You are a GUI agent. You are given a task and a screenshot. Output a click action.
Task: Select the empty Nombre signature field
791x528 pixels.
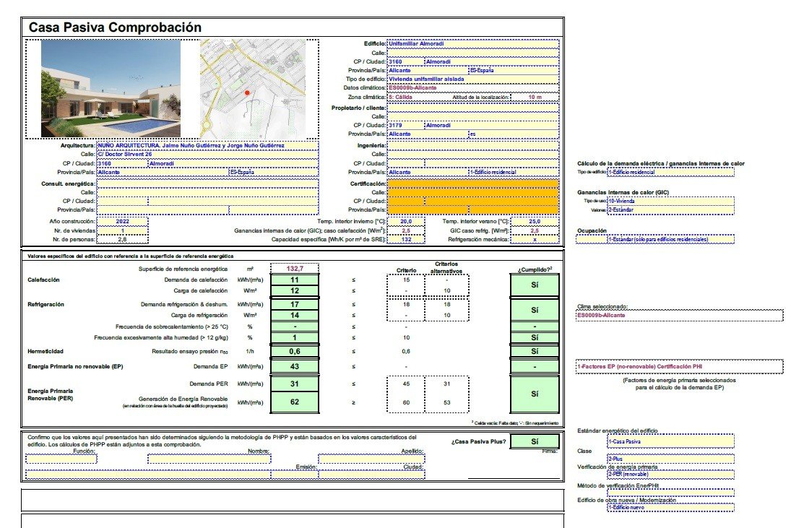pyautogui.click(x=209, y=459)
